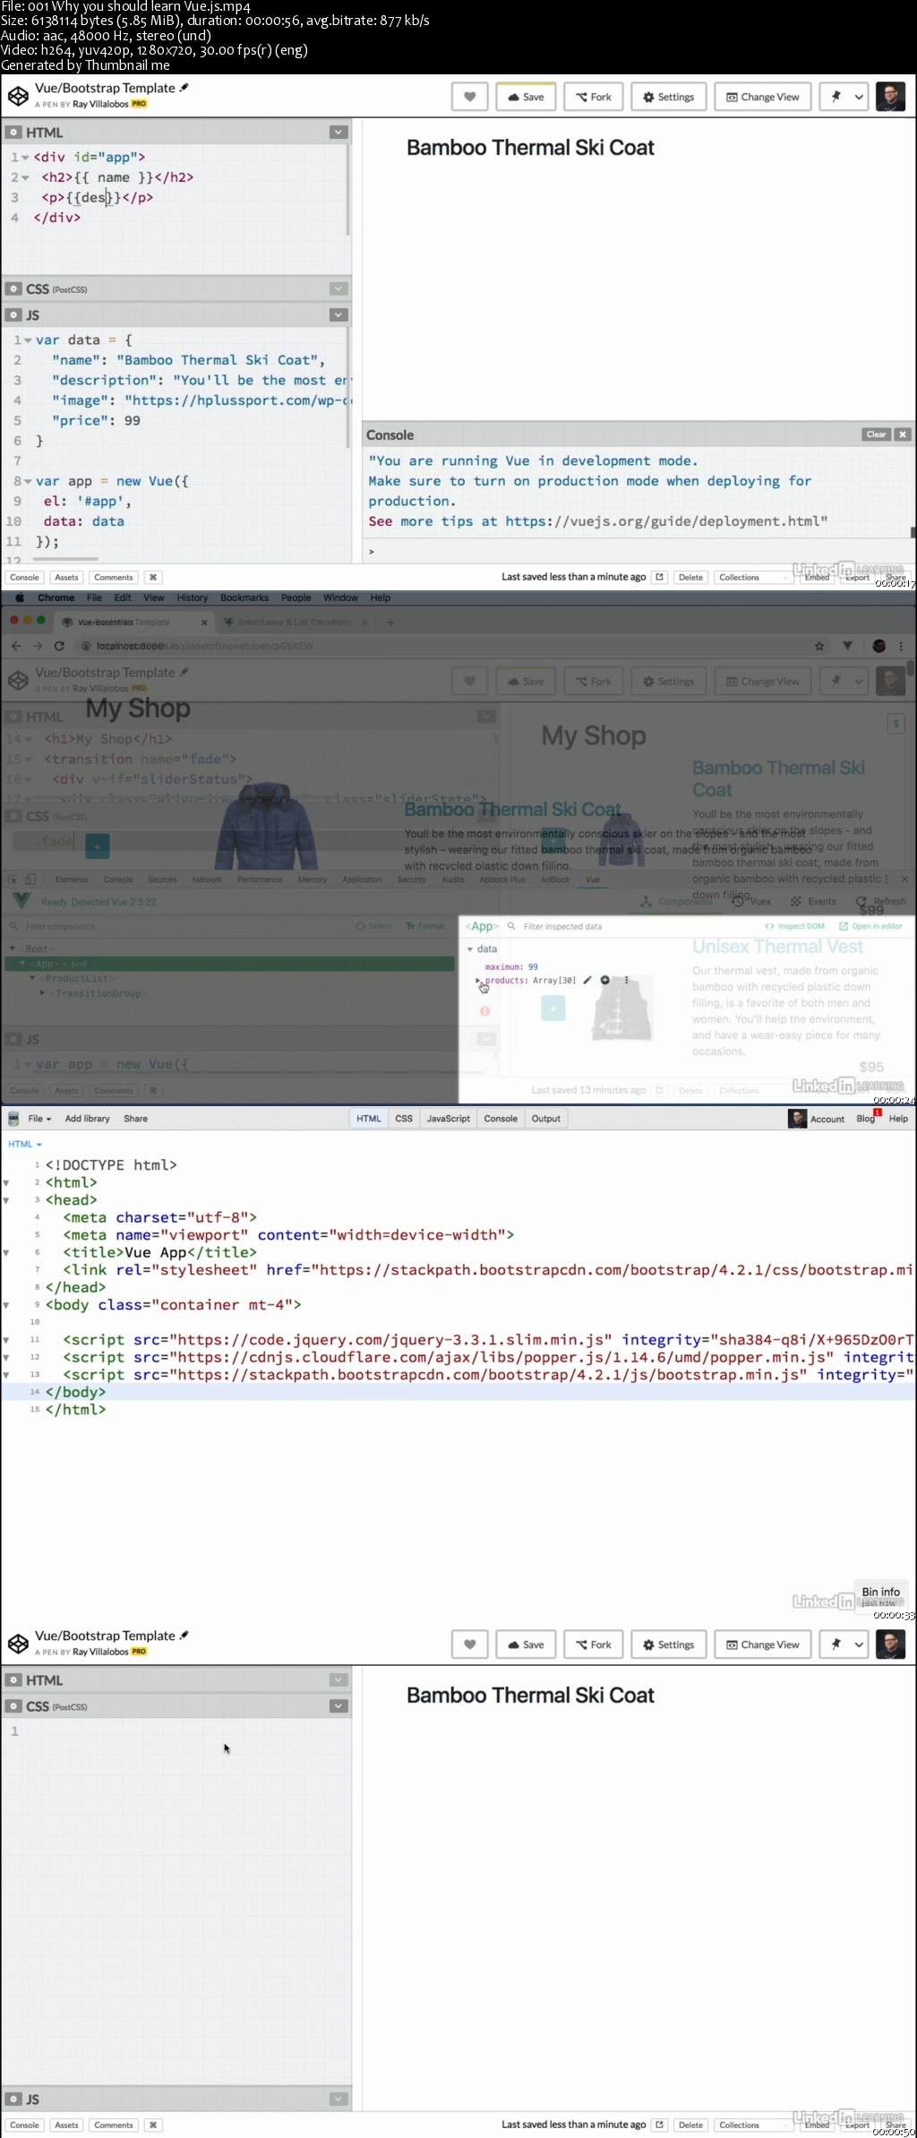
Task: Open the JS panel dropdown arrow in the top frame
Action: point(339,315)
